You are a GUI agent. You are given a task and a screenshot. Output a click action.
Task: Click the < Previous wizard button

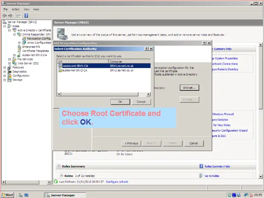click(132, 143)
